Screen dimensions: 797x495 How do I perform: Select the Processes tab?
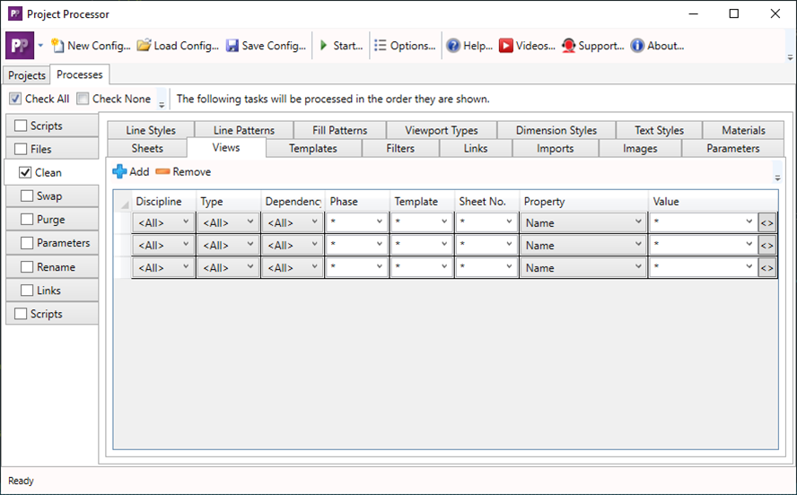80,74
